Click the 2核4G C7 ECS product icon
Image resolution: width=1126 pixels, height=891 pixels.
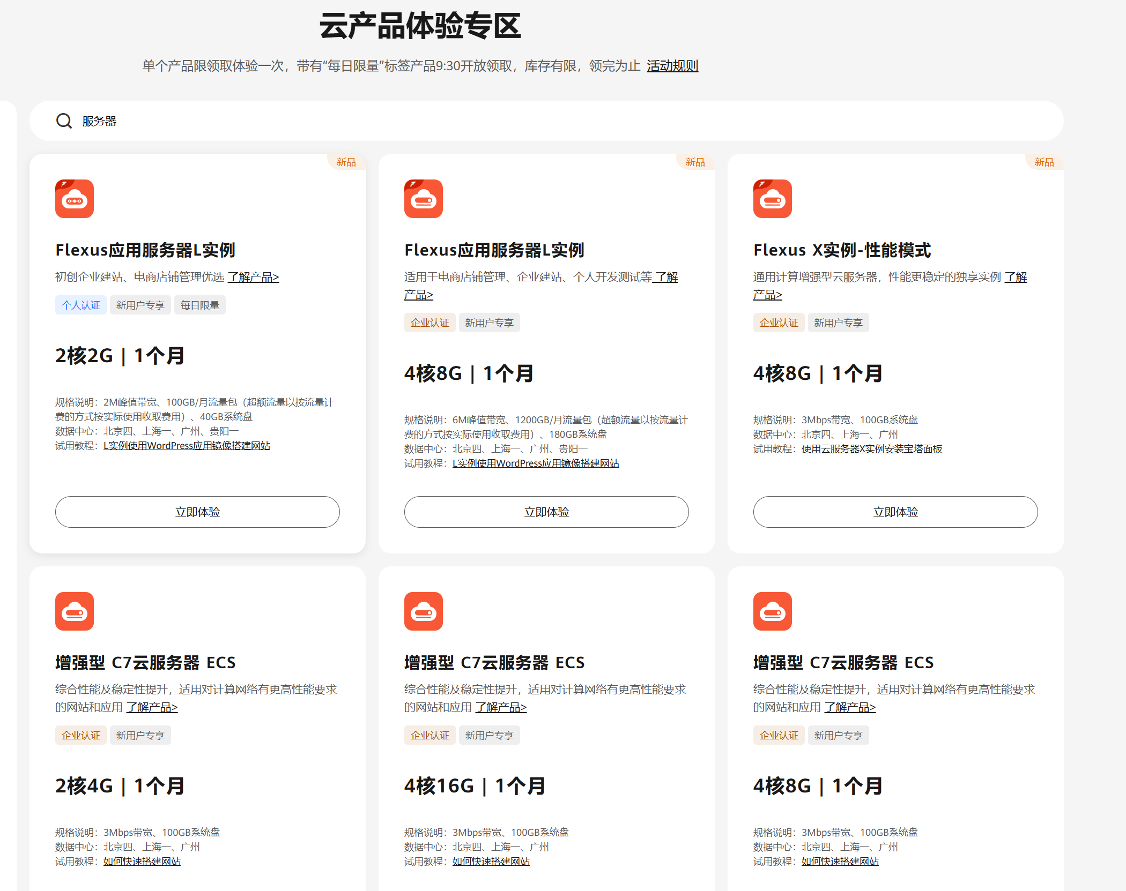coord(75,611)
